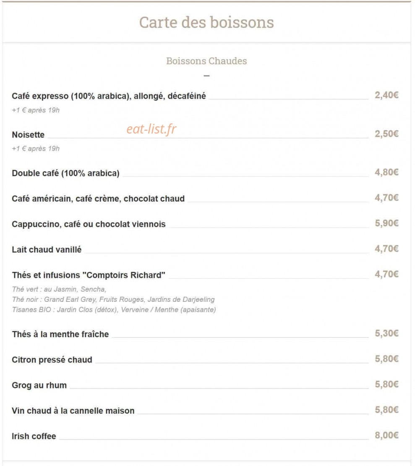
Task: Select Thés et infusions "Comptoirs Richard"
Action: coord(89,275)
